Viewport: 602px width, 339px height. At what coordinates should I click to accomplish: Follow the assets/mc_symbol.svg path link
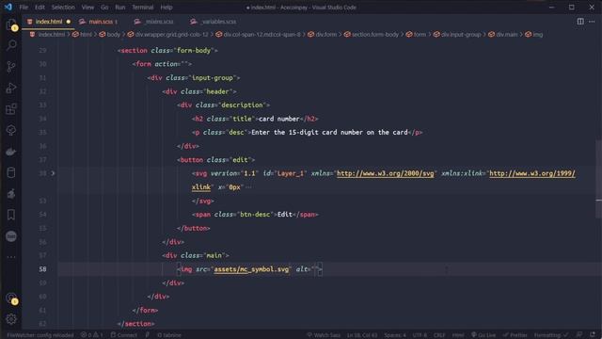pyautogui.click(x=251, y=269)
